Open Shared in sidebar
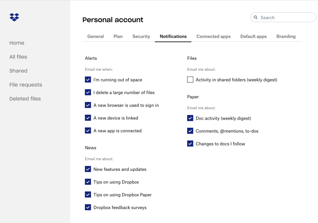 point(18,71)
